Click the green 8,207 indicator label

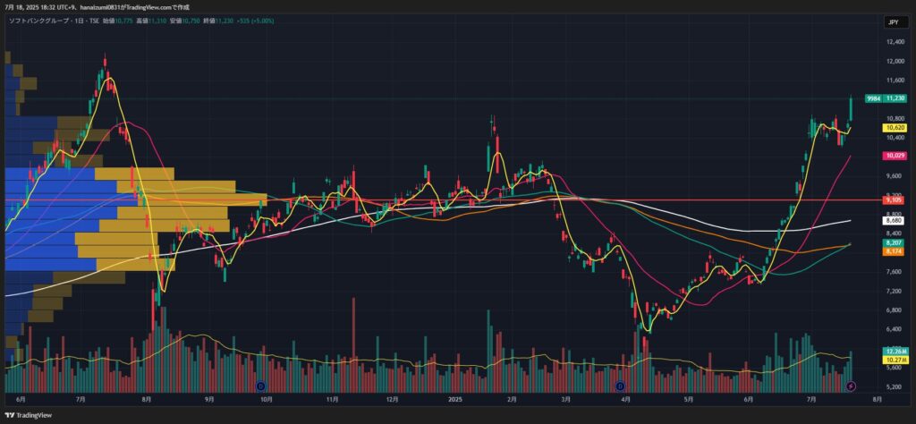coord(895,242)
